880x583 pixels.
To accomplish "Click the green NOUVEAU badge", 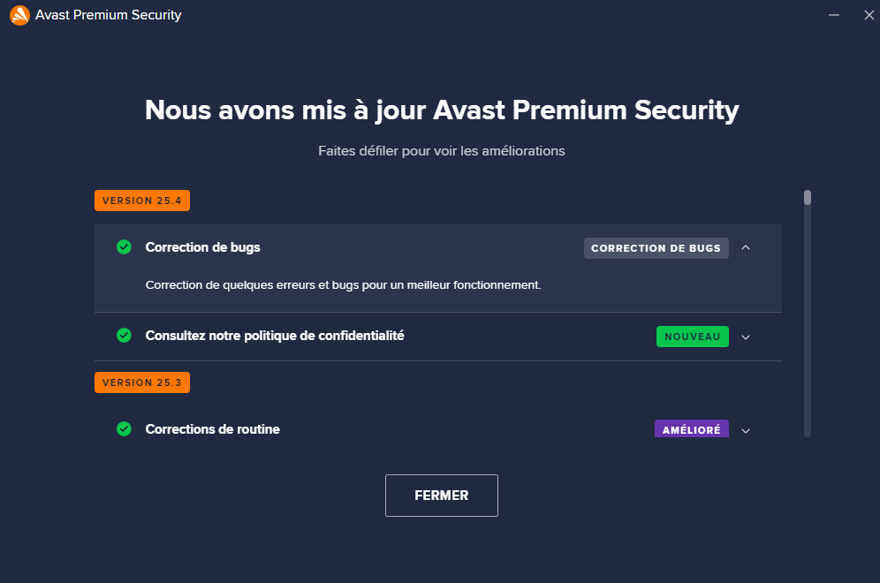I will pos(693,337).
